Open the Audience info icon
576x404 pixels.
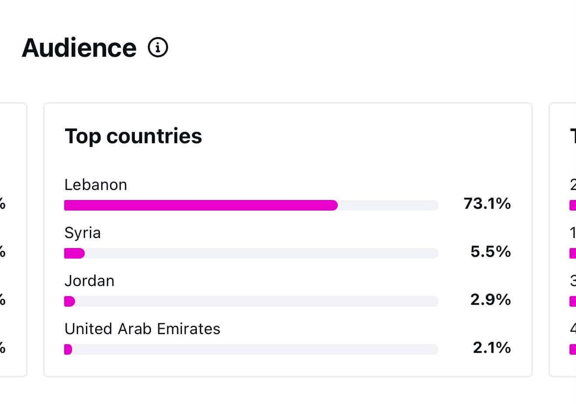click(x=158, y=48)
